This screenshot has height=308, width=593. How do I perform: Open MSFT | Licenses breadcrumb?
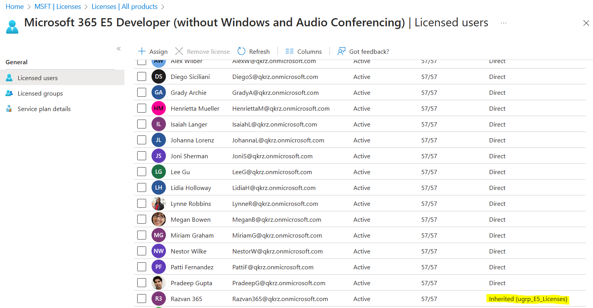point(58,7)
